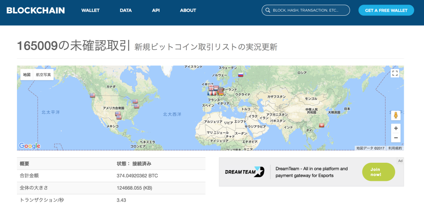Click the Russian flag marker on map
Viewport: 424px width, 212px height.
coord(241,75)
